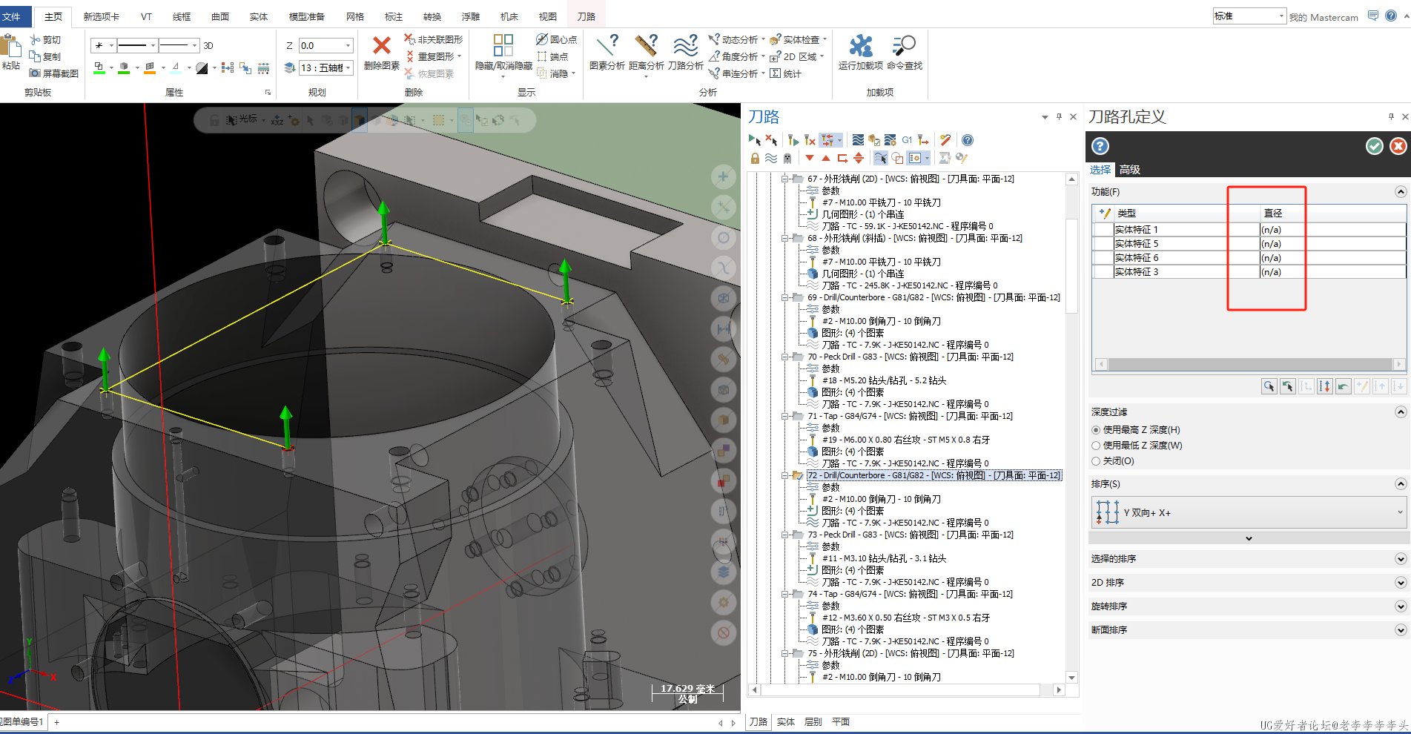This screenshot has height=734, width=1411.
Task: Select operation 74 - Tap - G84/G74 row
Action: click(x=910, y=594)
